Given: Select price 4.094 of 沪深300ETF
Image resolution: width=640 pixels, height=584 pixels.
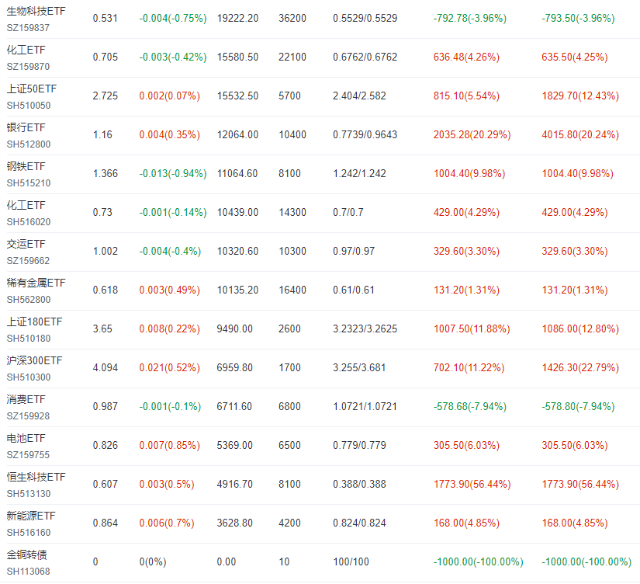Looking at the screenshot, I should coord(106,368).
